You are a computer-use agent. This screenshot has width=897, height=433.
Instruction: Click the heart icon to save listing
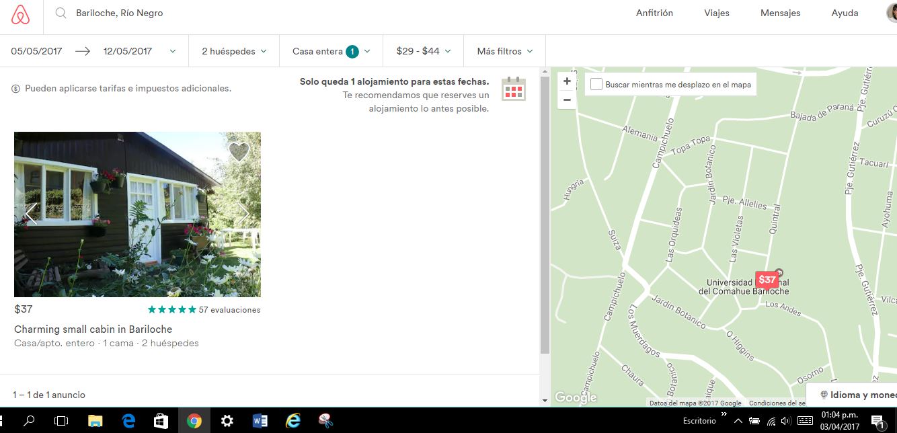[x=239, y=152]
